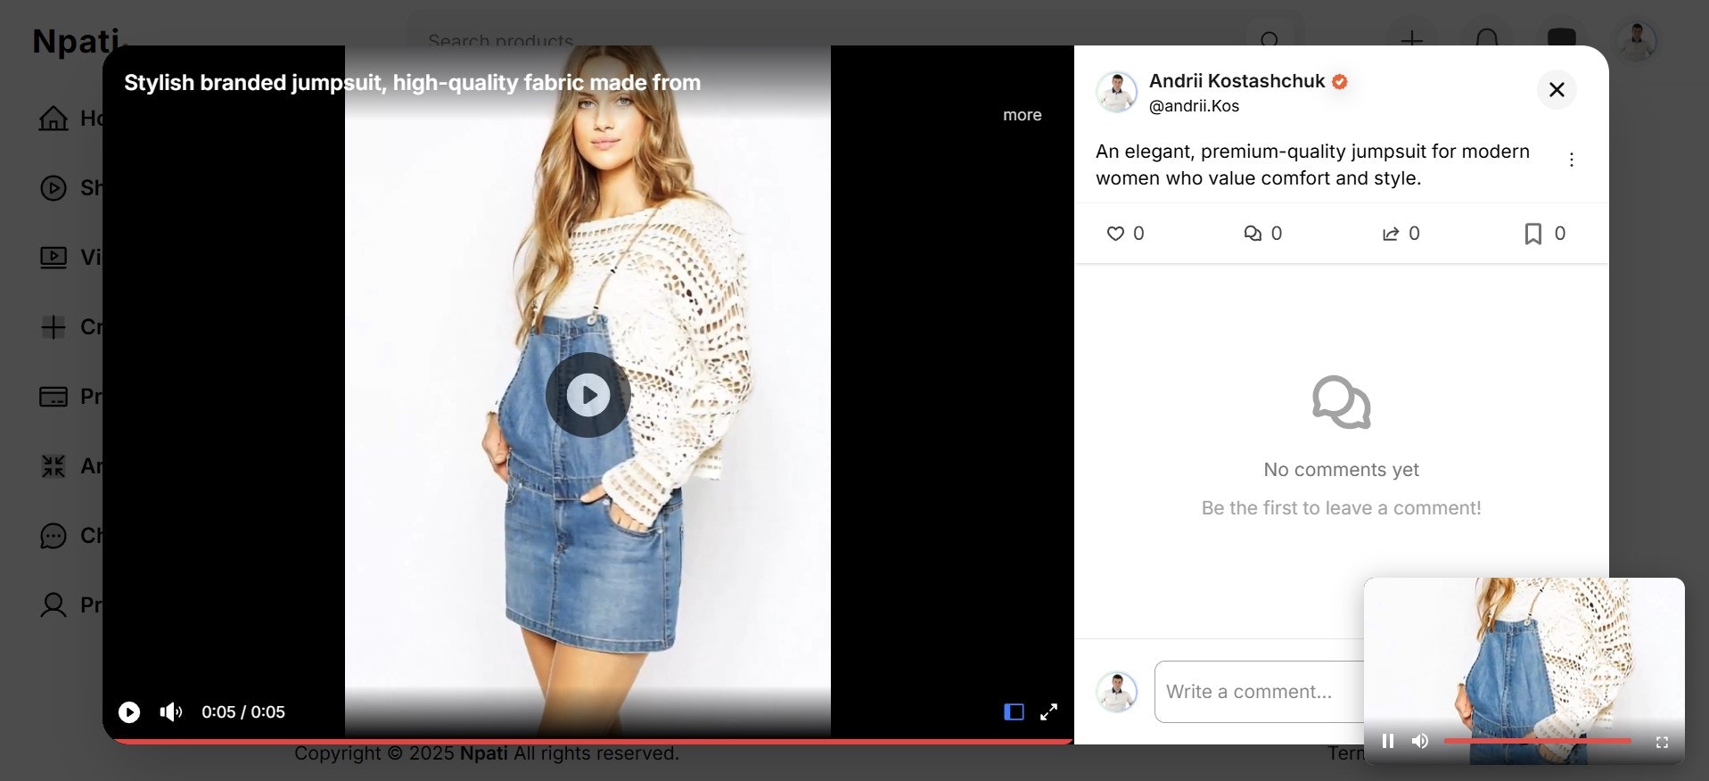Screen dimensions: 1709x781
Task: Open the Chat bubble sidebar icon
Action: [53, 536]
